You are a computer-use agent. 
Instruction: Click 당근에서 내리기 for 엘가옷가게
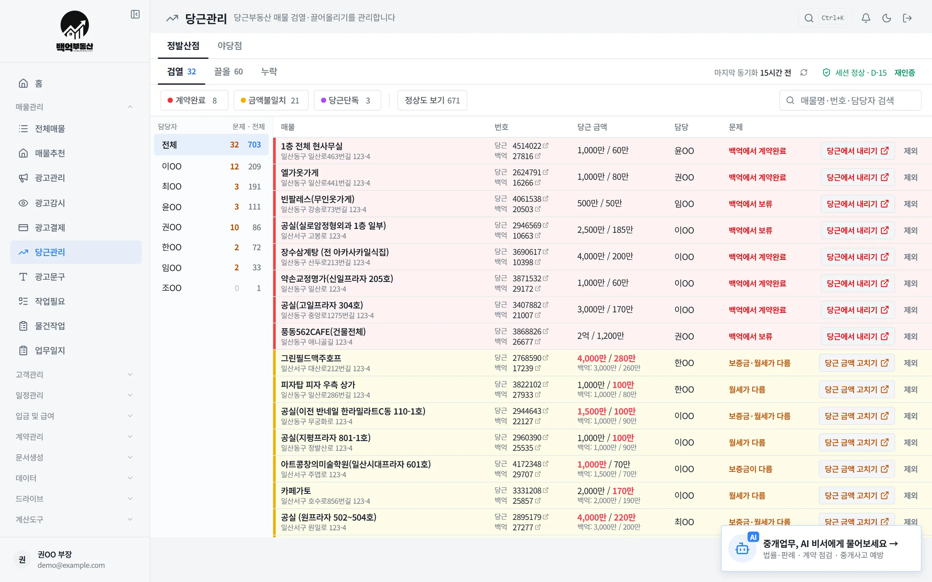pos(857,177)
